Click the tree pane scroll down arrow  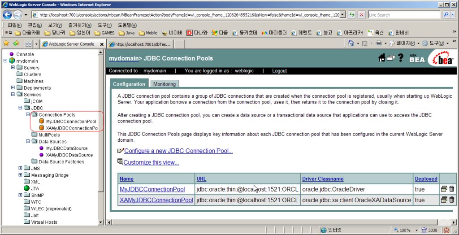coord(100,222)
